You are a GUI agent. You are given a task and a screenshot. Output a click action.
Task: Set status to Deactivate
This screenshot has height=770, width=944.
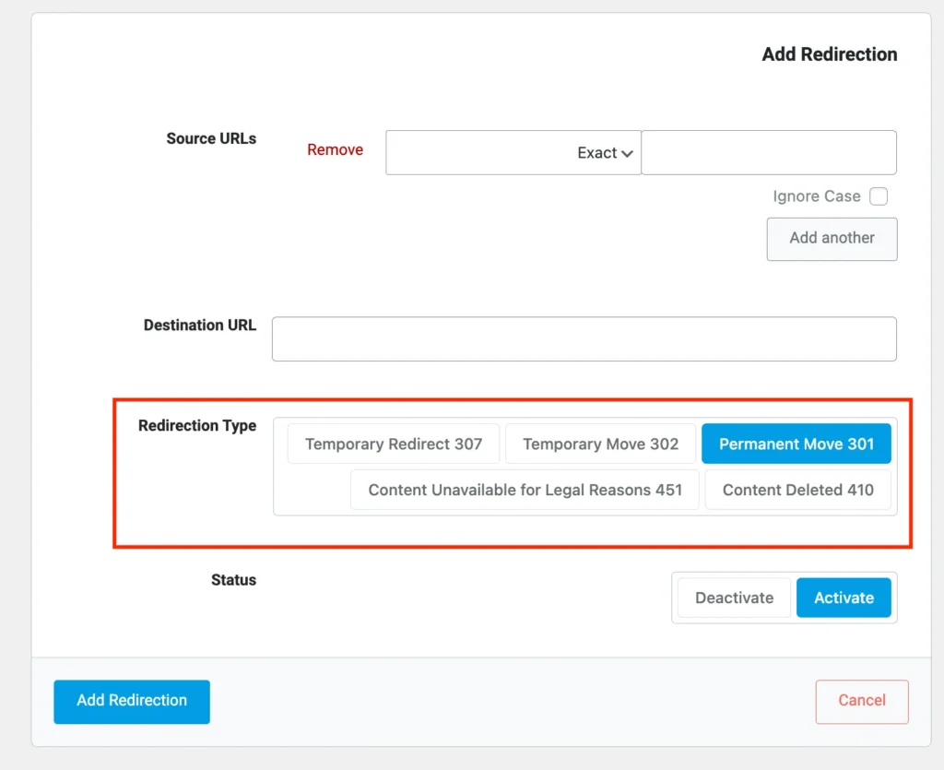pyautogui.click(x=734, y=598)
